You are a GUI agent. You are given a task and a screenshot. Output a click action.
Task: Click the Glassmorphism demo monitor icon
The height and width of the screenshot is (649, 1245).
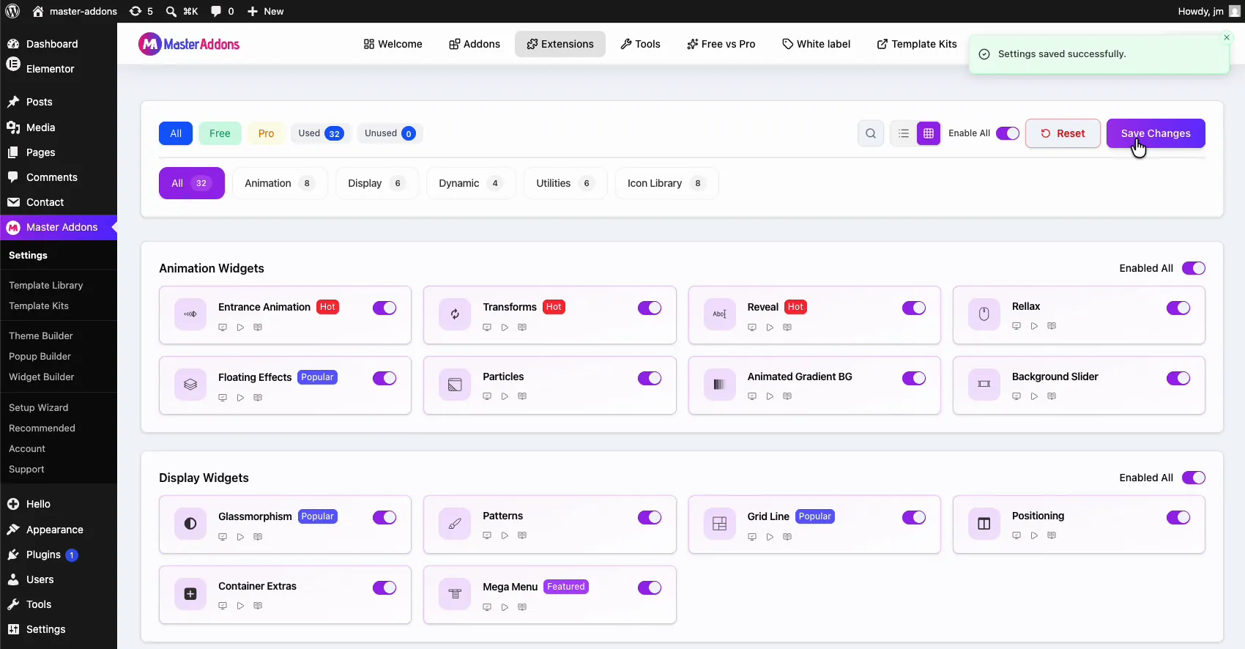click(x=223, y=537)
